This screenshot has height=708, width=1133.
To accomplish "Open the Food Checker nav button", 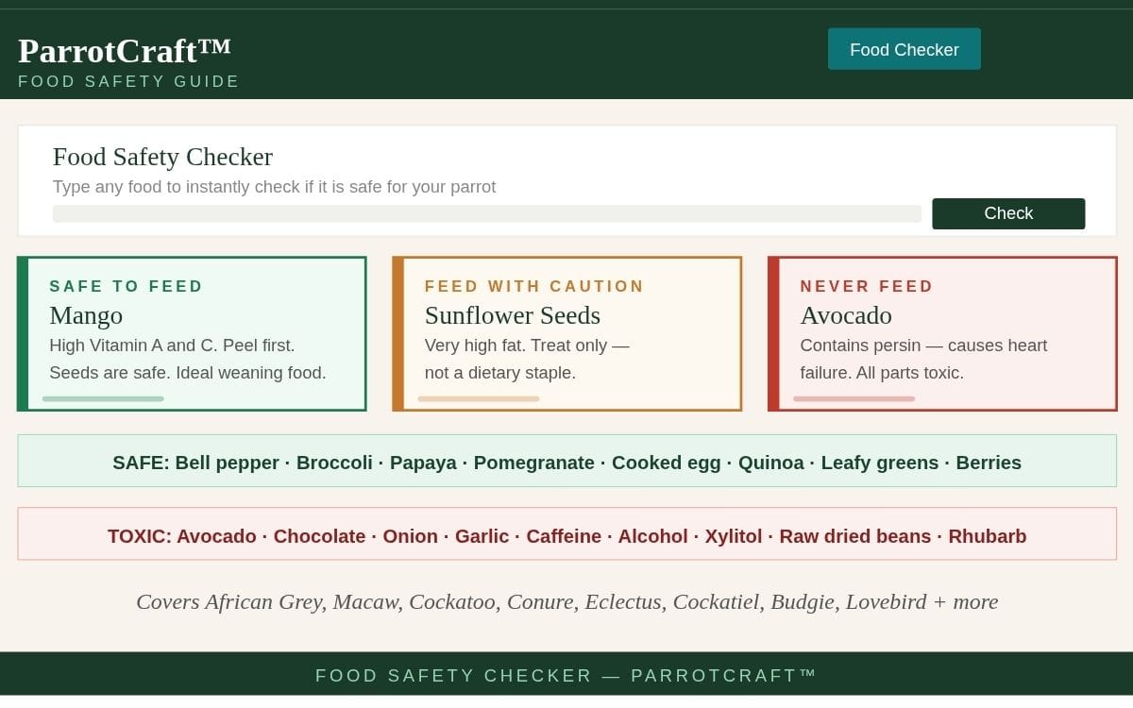I will click(x=904, y=49).
